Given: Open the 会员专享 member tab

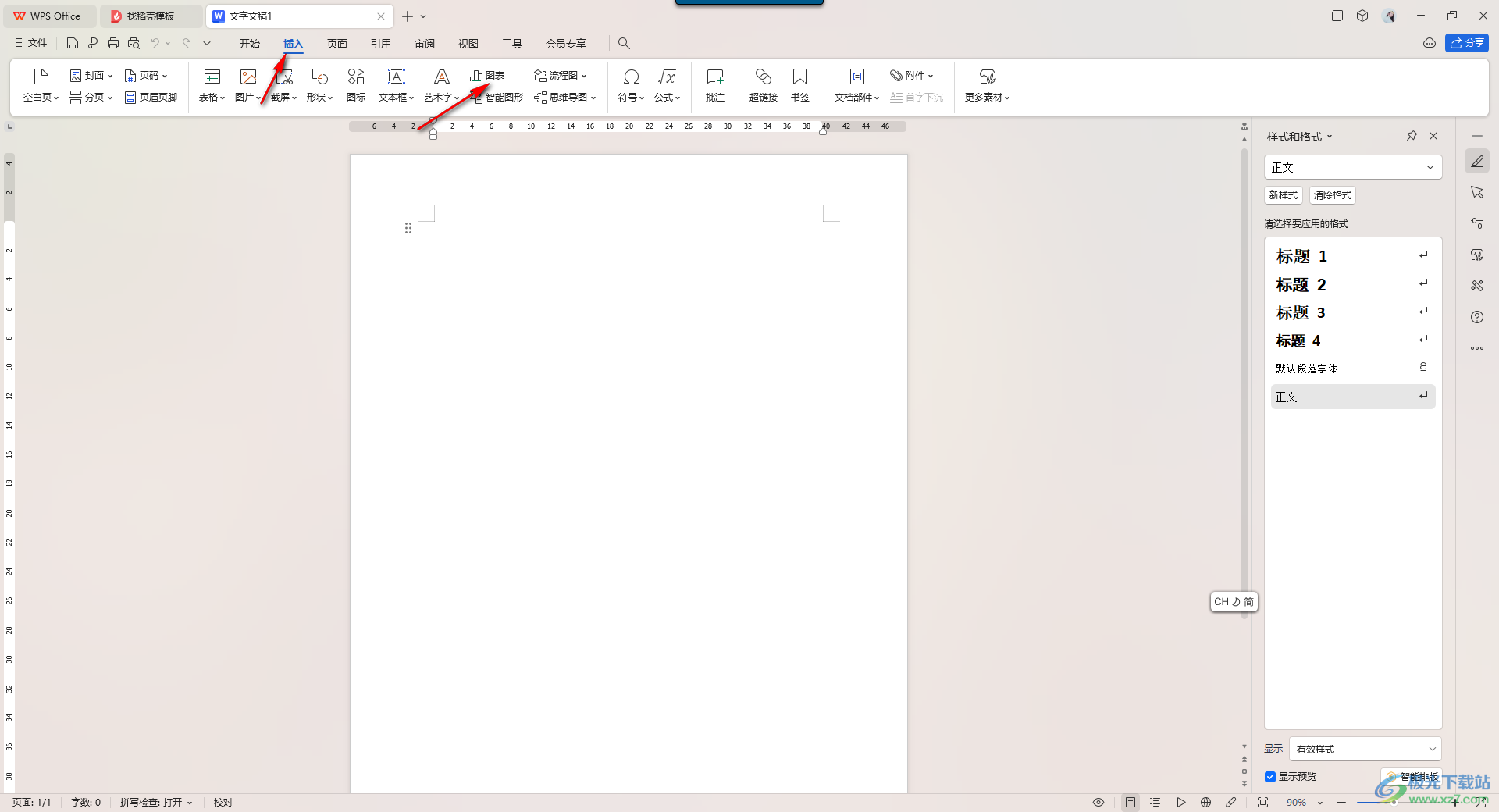Looking at the screenshot, I should [566, 44].
